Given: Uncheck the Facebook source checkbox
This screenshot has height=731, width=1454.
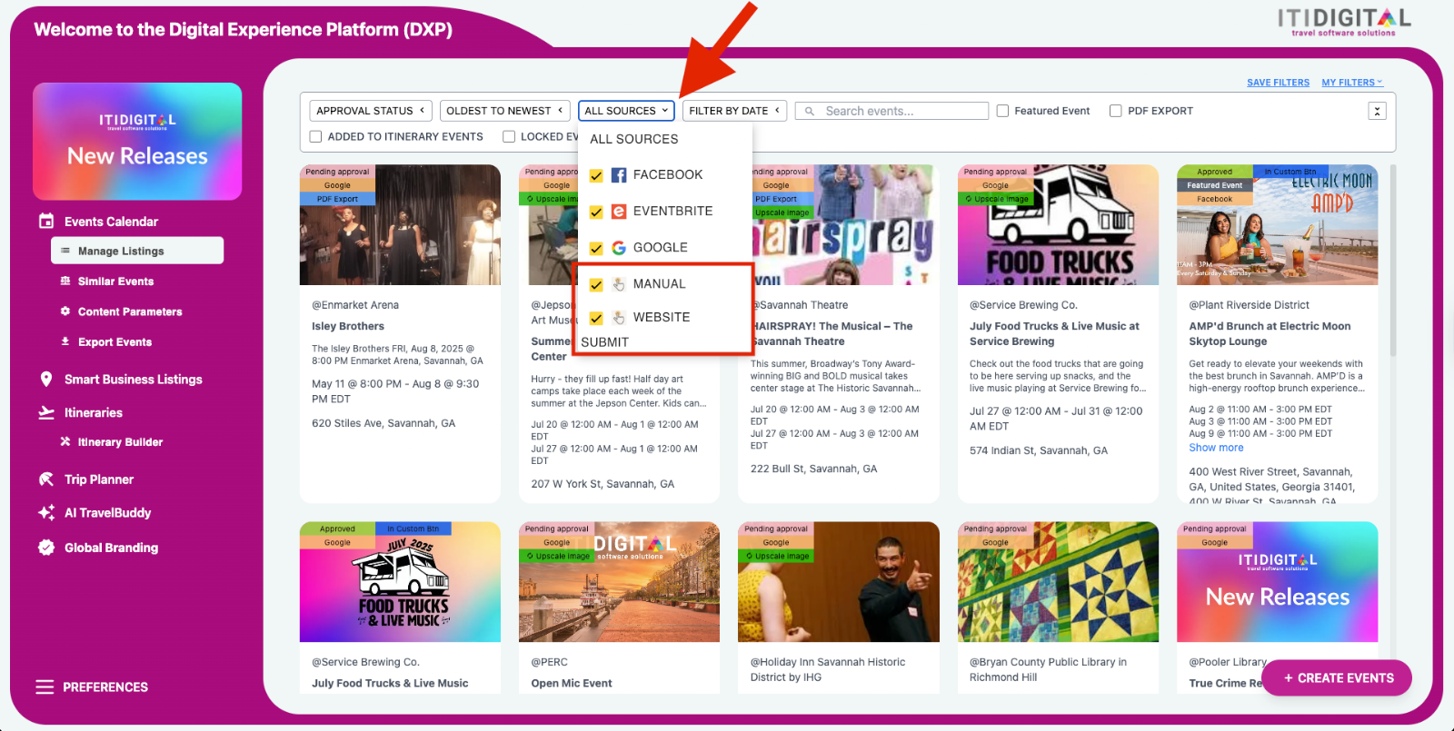Looking at the screenshot, I should coord(596,175).
